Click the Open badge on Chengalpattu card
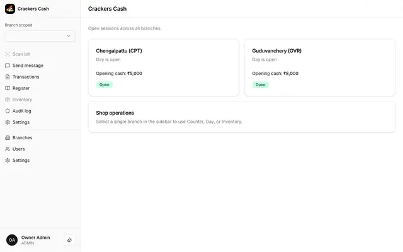Screen dimensions: 403x252 (105, 84)
